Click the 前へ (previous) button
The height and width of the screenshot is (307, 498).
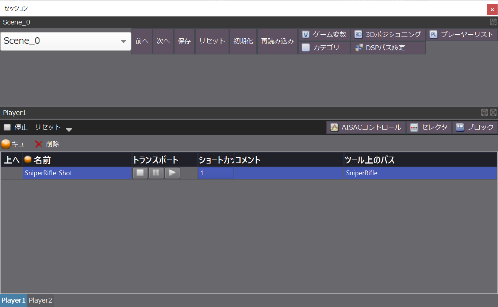142,41
